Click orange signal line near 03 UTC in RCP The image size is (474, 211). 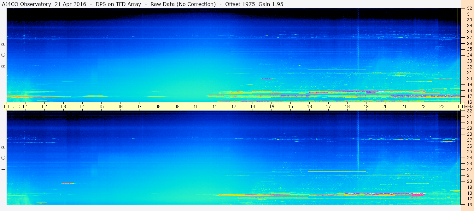(68, 81)
